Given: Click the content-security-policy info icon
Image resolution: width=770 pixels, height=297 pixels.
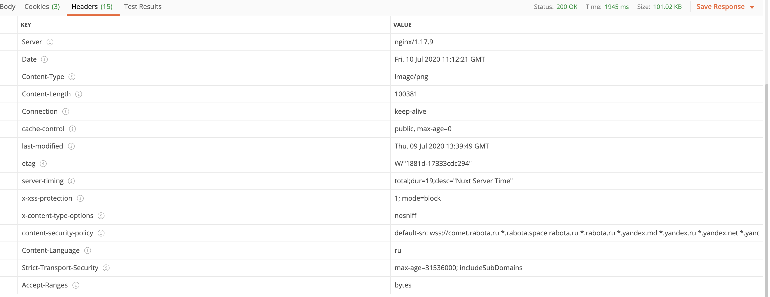Looking at the screenshot, I should tap(101, 233).
